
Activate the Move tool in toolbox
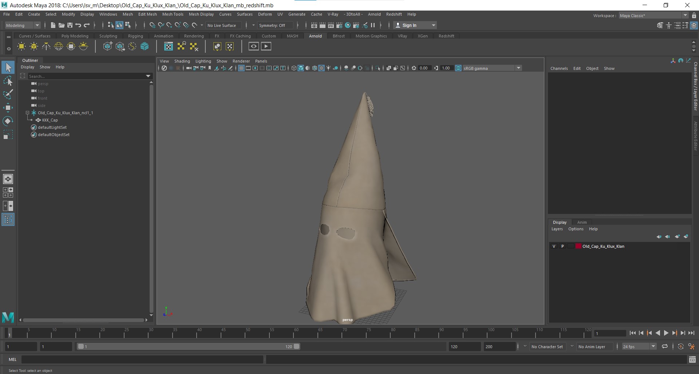8,107
